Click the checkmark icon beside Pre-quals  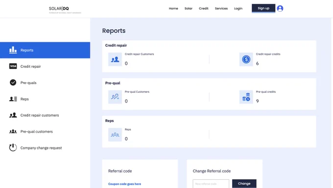(x=13, y=83)
